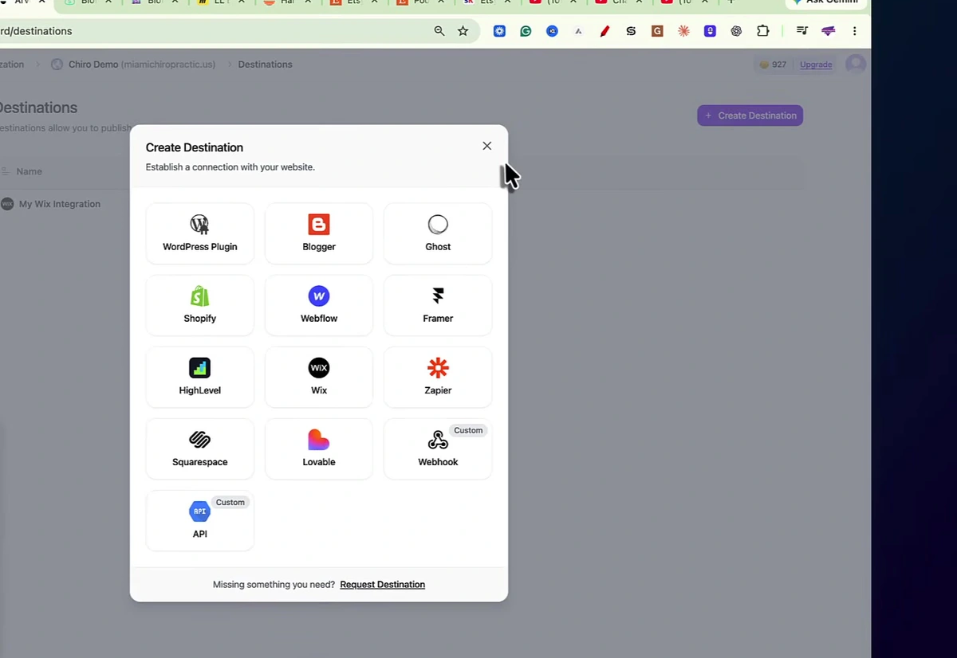Click the Create Destination button
The image size is (957, 658).
point(750,116)
